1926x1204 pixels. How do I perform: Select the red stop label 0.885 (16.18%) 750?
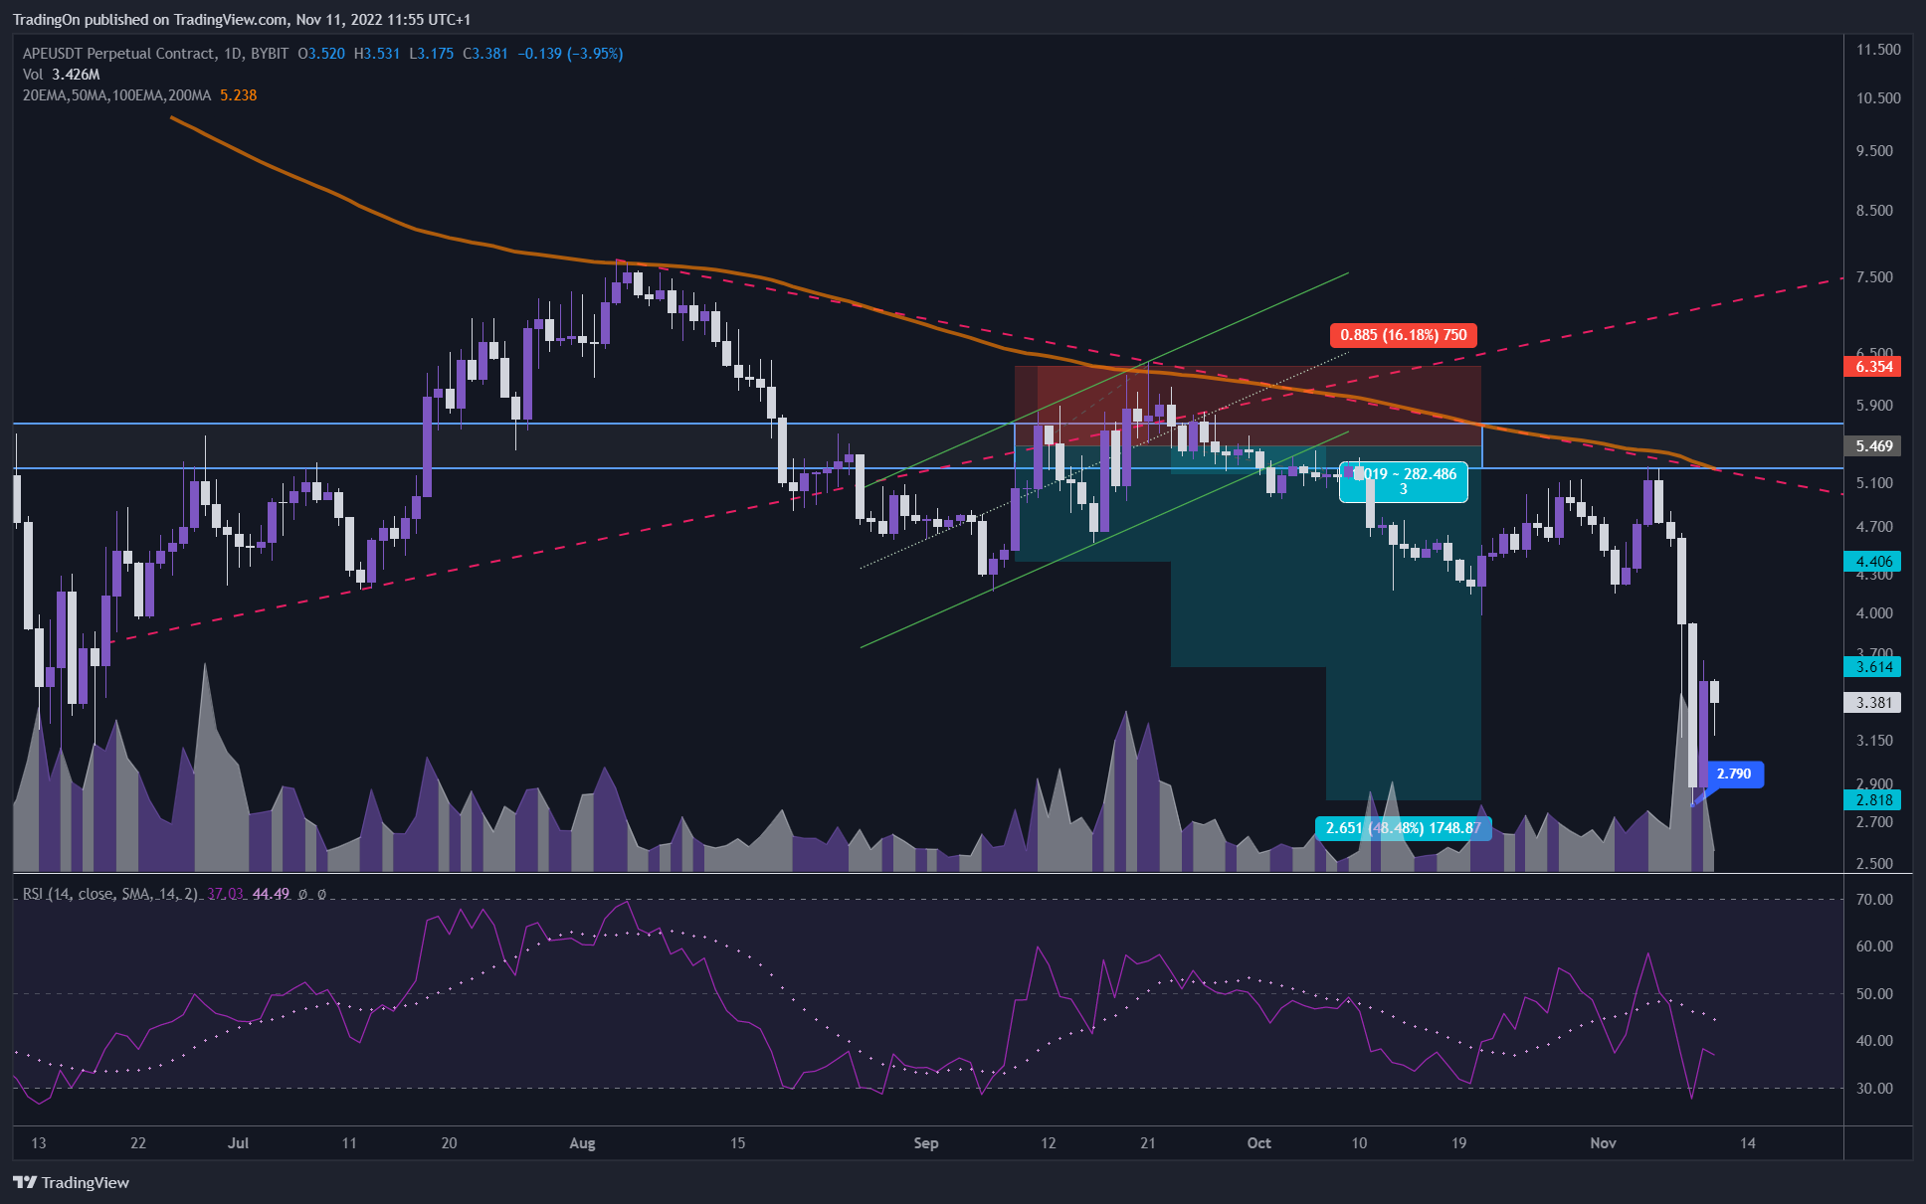pyautogui.click(x=1404, y=335)
